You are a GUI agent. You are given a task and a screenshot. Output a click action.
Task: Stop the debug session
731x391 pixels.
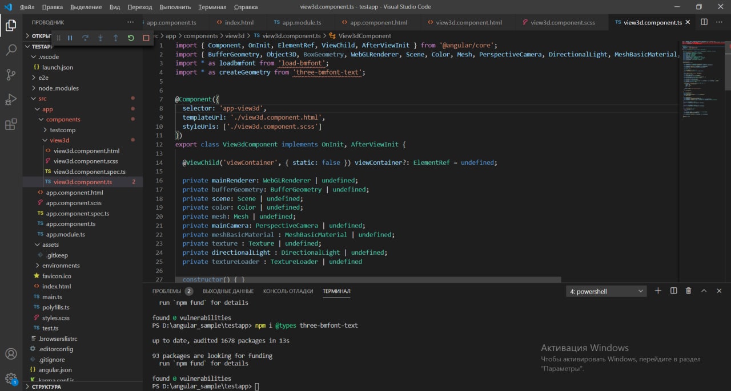(146, 38)
